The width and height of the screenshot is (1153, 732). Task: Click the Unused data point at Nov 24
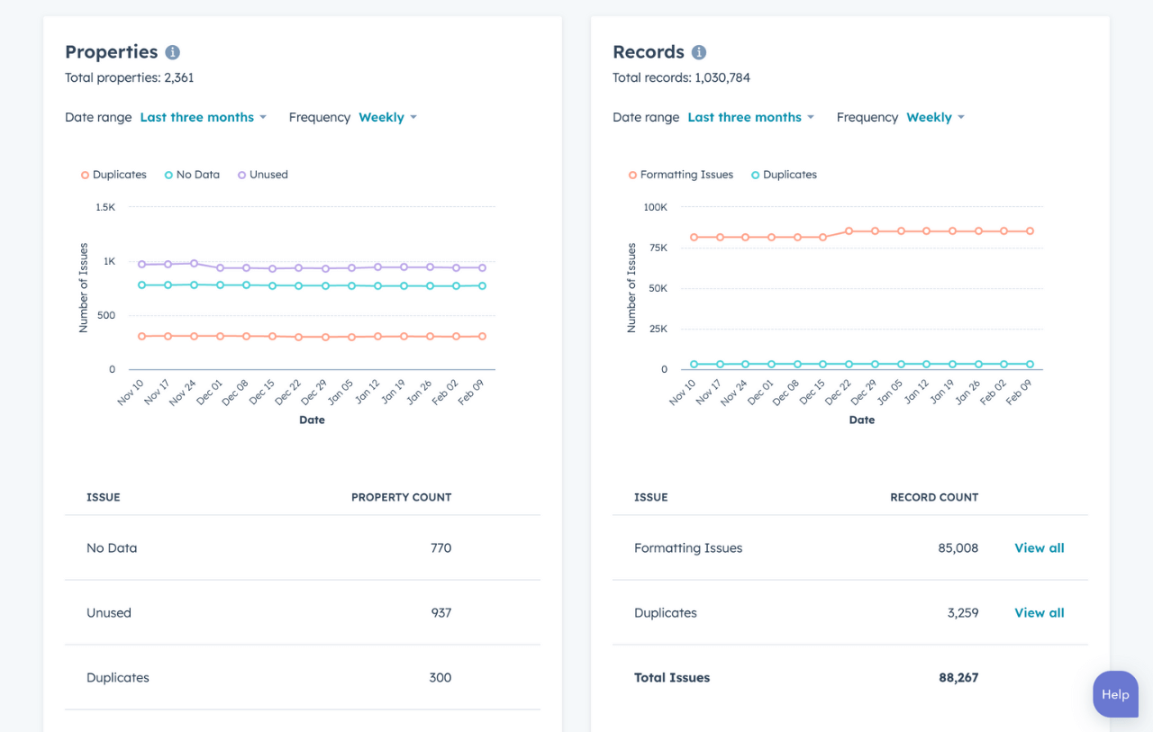coord(194,263)
